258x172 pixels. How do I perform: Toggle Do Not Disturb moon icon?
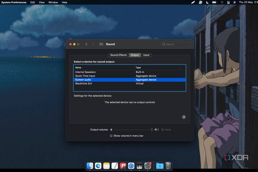point(208,2)
